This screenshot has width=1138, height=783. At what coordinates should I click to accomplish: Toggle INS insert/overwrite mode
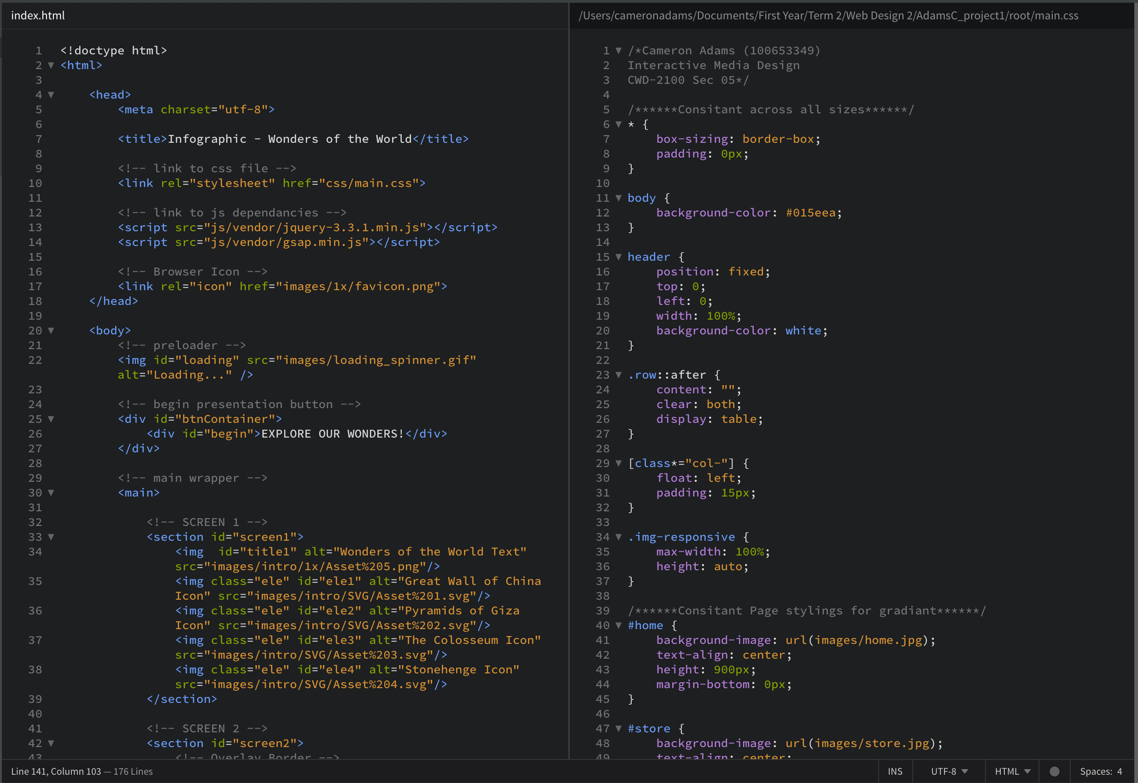[x=895, y=771]
